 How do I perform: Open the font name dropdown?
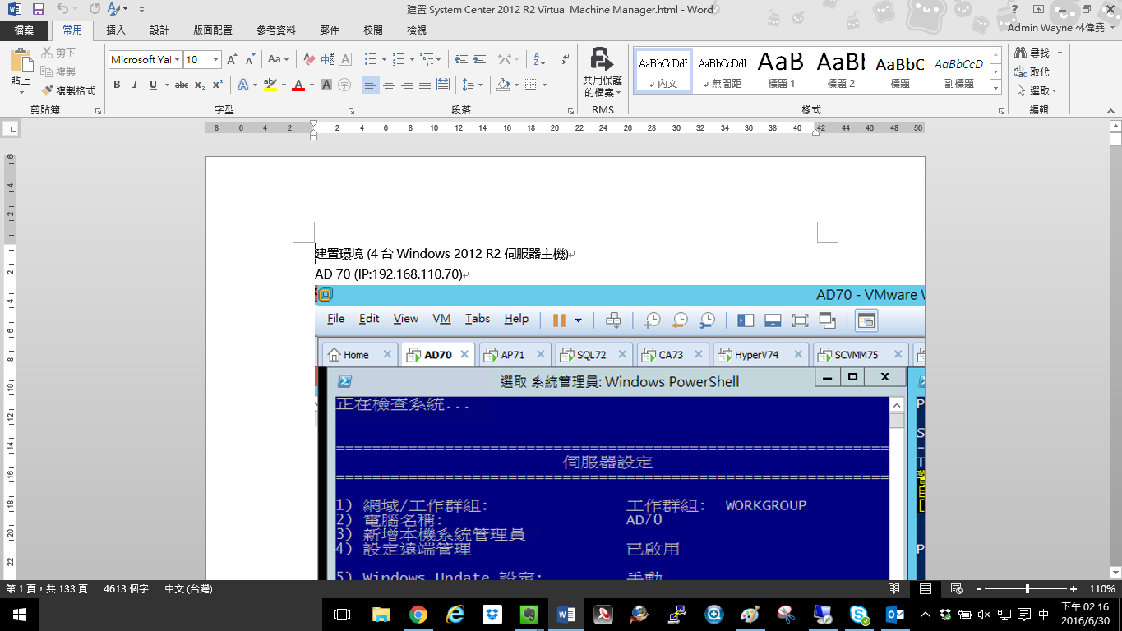177,60
